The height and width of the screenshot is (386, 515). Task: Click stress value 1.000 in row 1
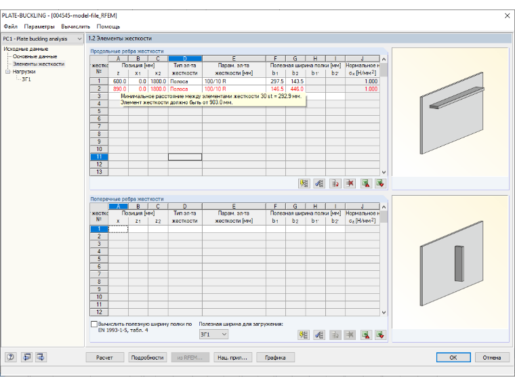(x=363, y=81)
